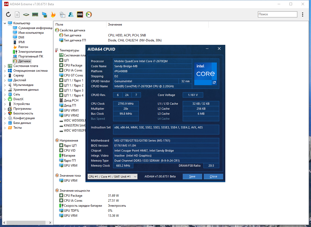311x227 pixels.
Task: Click the sensor gauge toolbar icon
Action: tap(89, 14)
